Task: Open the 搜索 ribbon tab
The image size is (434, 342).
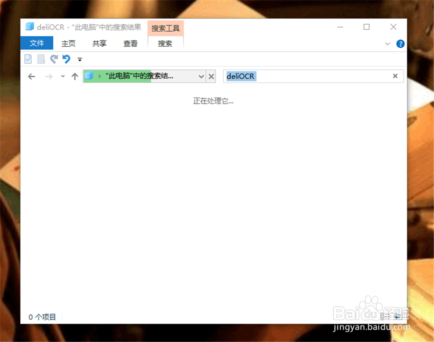Action: (x=165, y=43)
